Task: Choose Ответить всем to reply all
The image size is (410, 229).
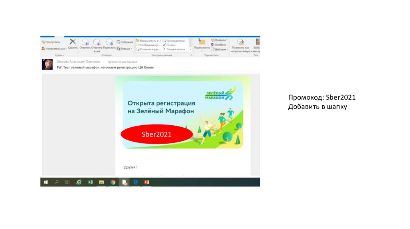Action: [x=97, y=45]
